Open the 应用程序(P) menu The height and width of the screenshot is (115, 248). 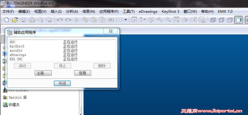click(109, 12)
